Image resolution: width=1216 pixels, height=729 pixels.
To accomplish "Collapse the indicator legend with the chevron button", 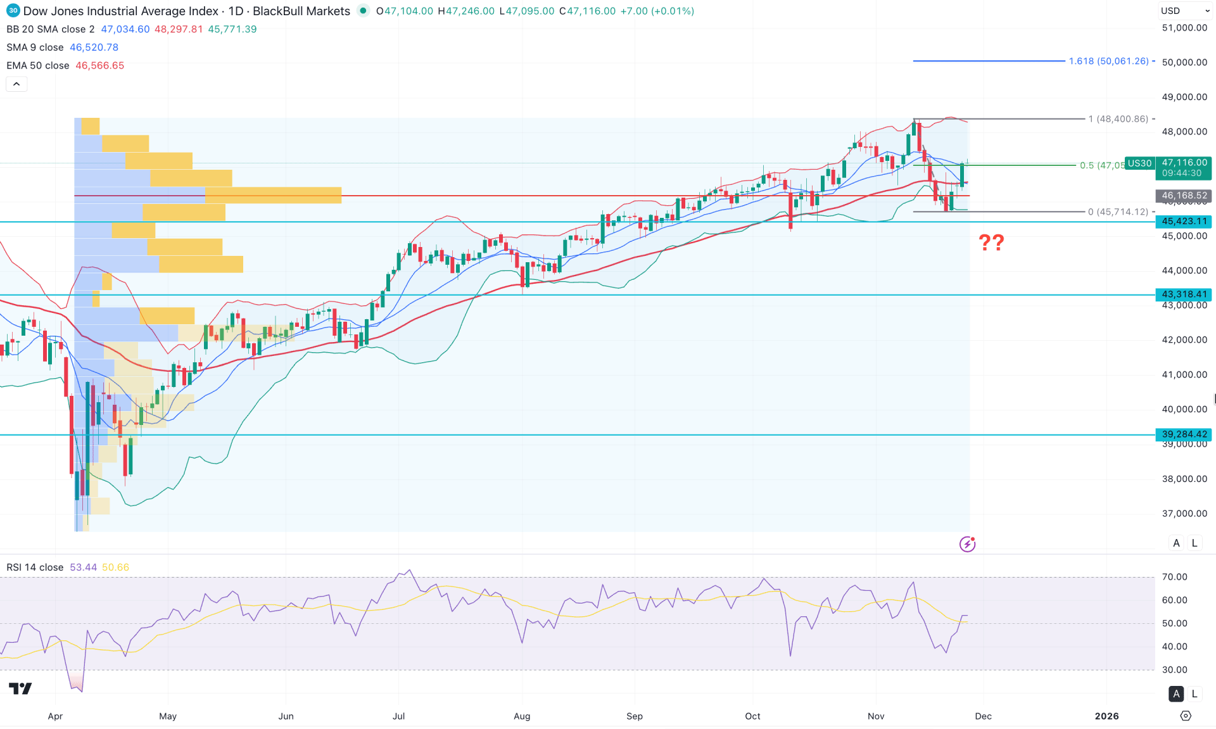I will [16, 84].
